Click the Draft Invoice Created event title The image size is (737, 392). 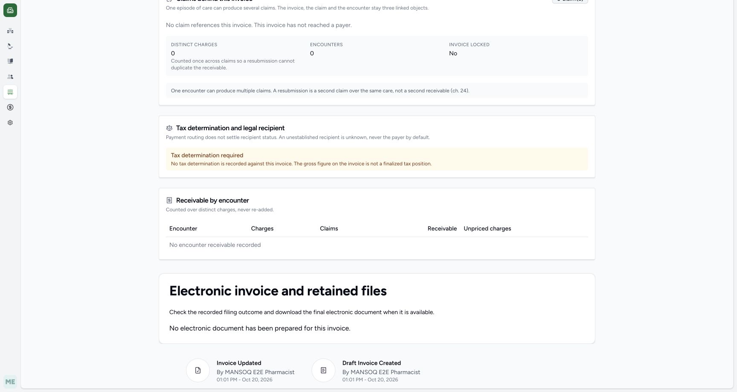point(371,363)
